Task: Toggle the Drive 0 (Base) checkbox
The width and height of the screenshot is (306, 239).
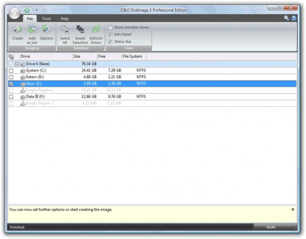Action: [x=12, y=64]
